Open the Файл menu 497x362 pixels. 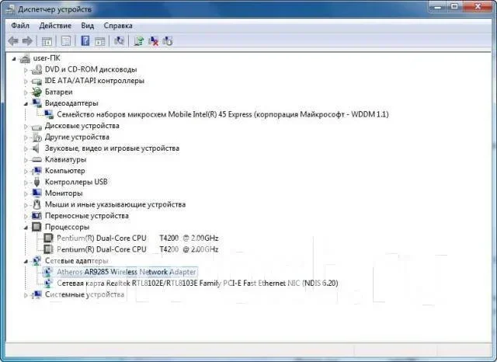20,26
